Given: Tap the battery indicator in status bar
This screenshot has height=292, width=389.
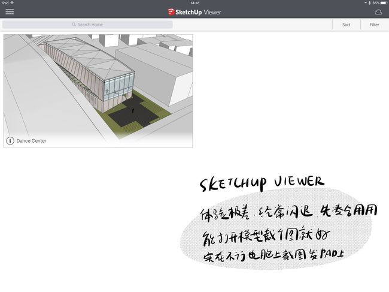Looking at the screenshot, I should point(384,3).
